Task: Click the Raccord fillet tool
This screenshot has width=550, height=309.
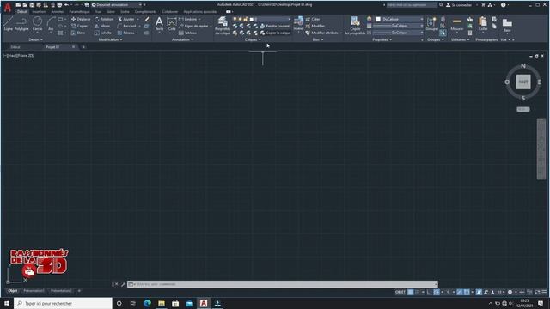Action: (127, 26)
